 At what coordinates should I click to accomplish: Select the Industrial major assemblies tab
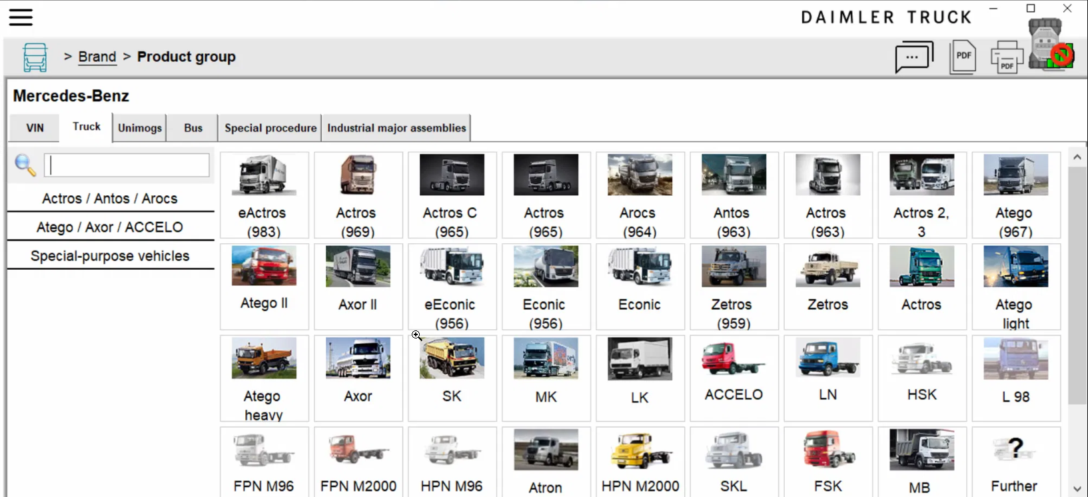point(396,128)
